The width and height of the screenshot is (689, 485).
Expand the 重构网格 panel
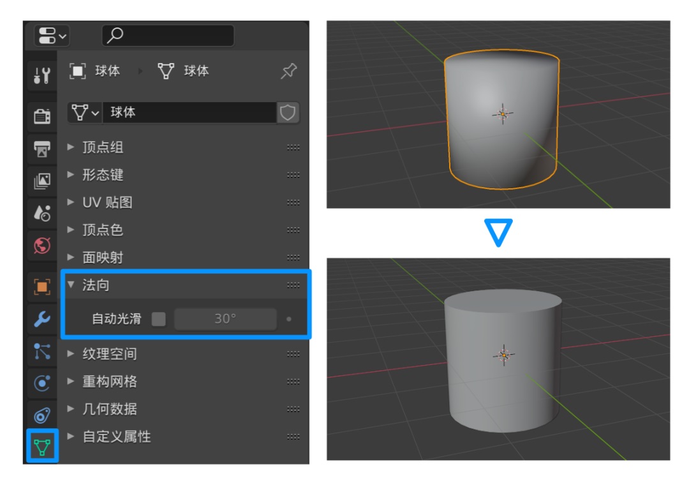click(x=71, y=381)
